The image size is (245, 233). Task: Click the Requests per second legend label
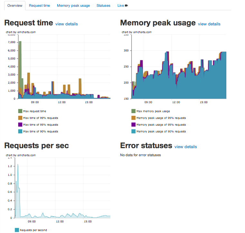click(33, 230)
